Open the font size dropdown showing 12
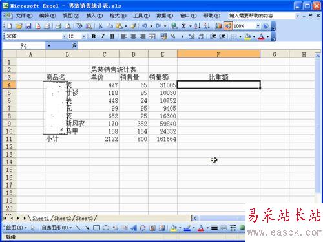 [84, 36]
